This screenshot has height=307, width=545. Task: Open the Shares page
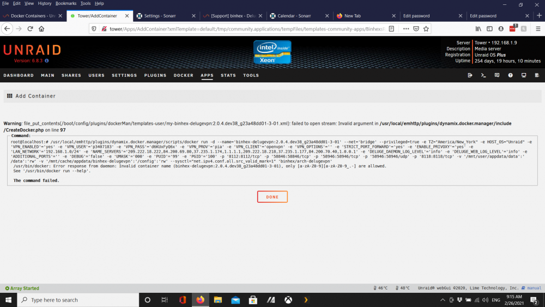pyautogui.click(x=71, y=75)
